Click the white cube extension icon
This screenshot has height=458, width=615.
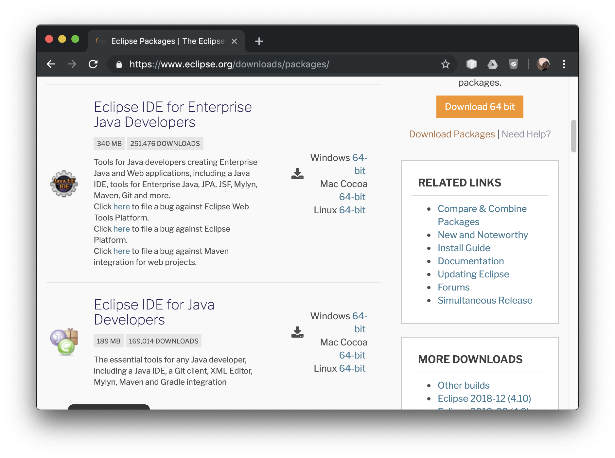[471, 64]
